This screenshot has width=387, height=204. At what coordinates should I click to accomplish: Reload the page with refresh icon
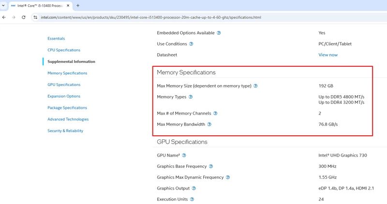[x=23, y=17]
